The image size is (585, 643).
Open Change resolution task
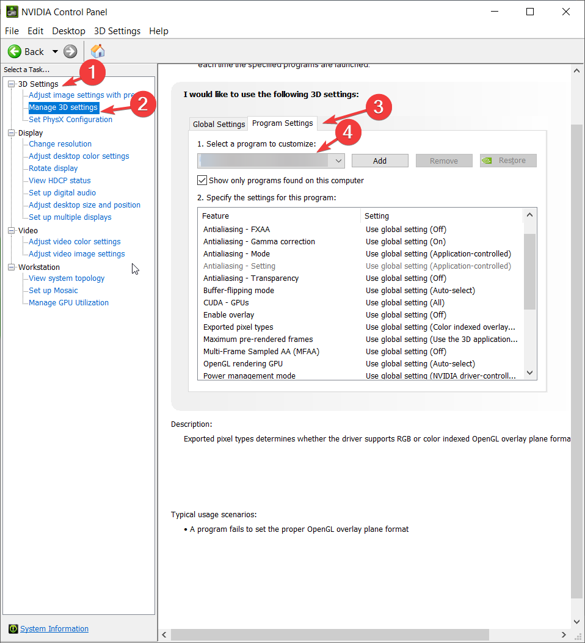[x=60, y=144]
